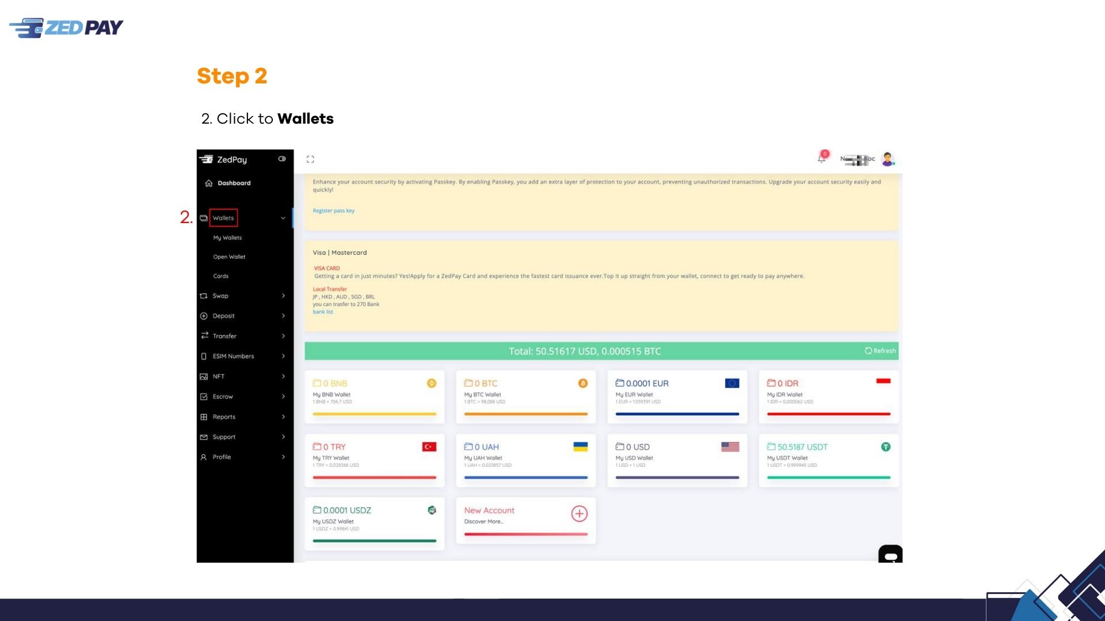Open the bank list link
Screen dimensions: 1105x621
(x=323, y=312)
